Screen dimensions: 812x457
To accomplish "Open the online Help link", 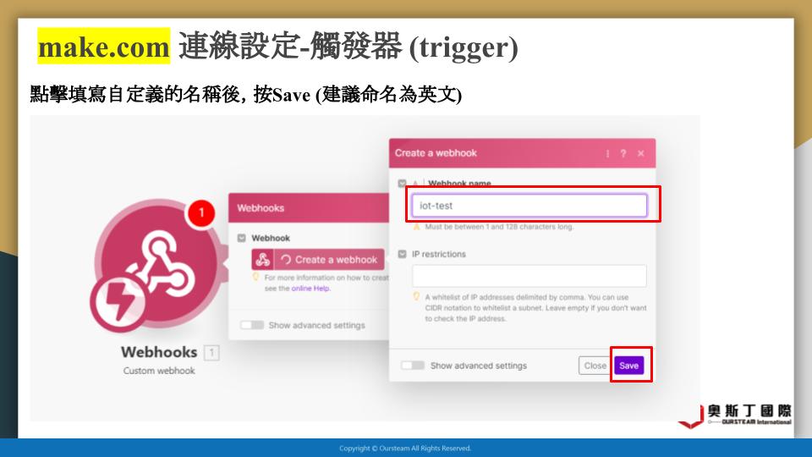I will [x=310, y=289].
